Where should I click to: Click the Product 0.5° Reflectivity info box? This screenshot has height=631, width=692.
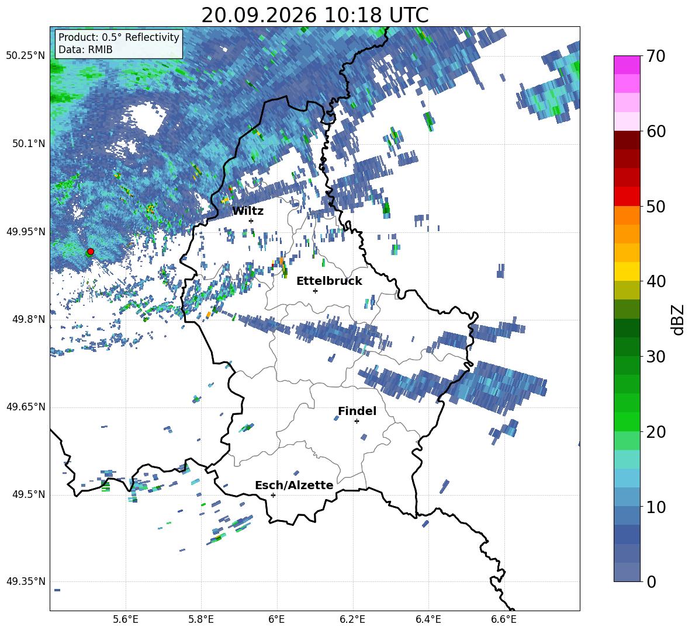pos(119,43)
